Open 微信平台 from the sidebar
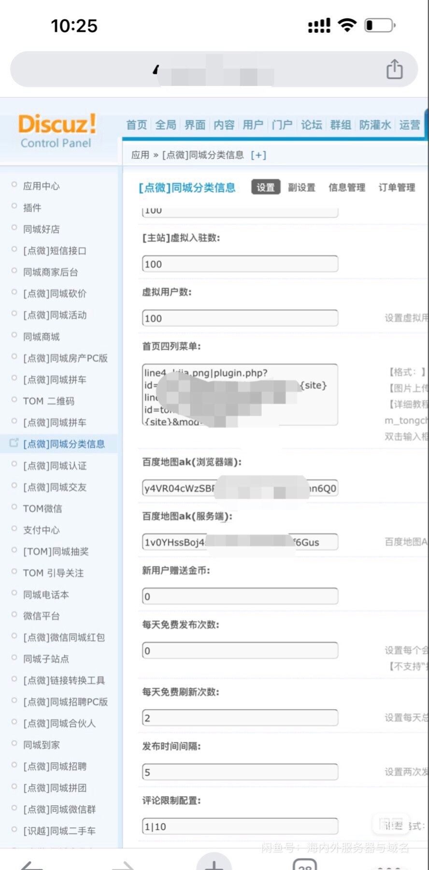The width and height of the screenshot is (429, 870). click(42, 616)
